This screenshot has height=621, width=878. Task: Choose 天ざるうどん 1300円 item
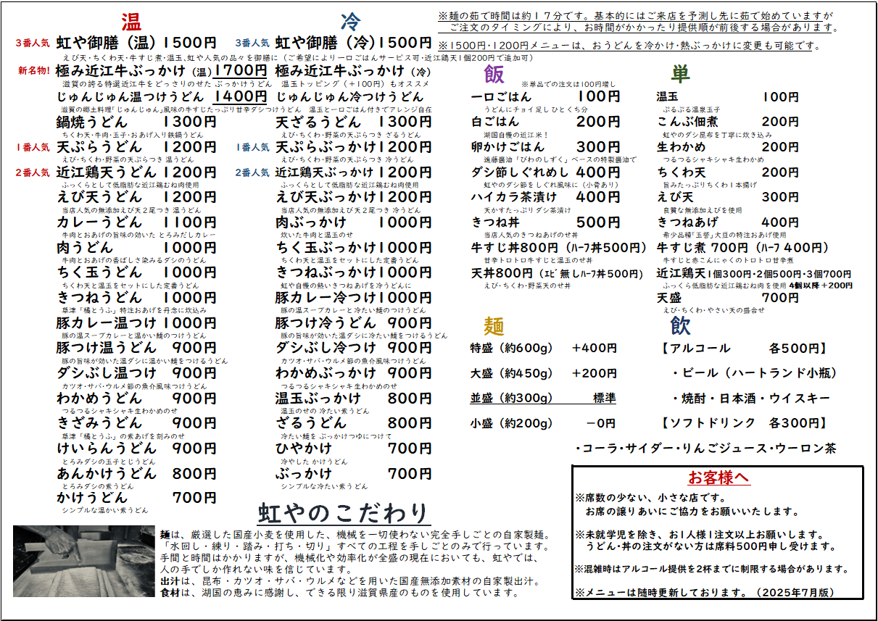[x=354, y=122]
